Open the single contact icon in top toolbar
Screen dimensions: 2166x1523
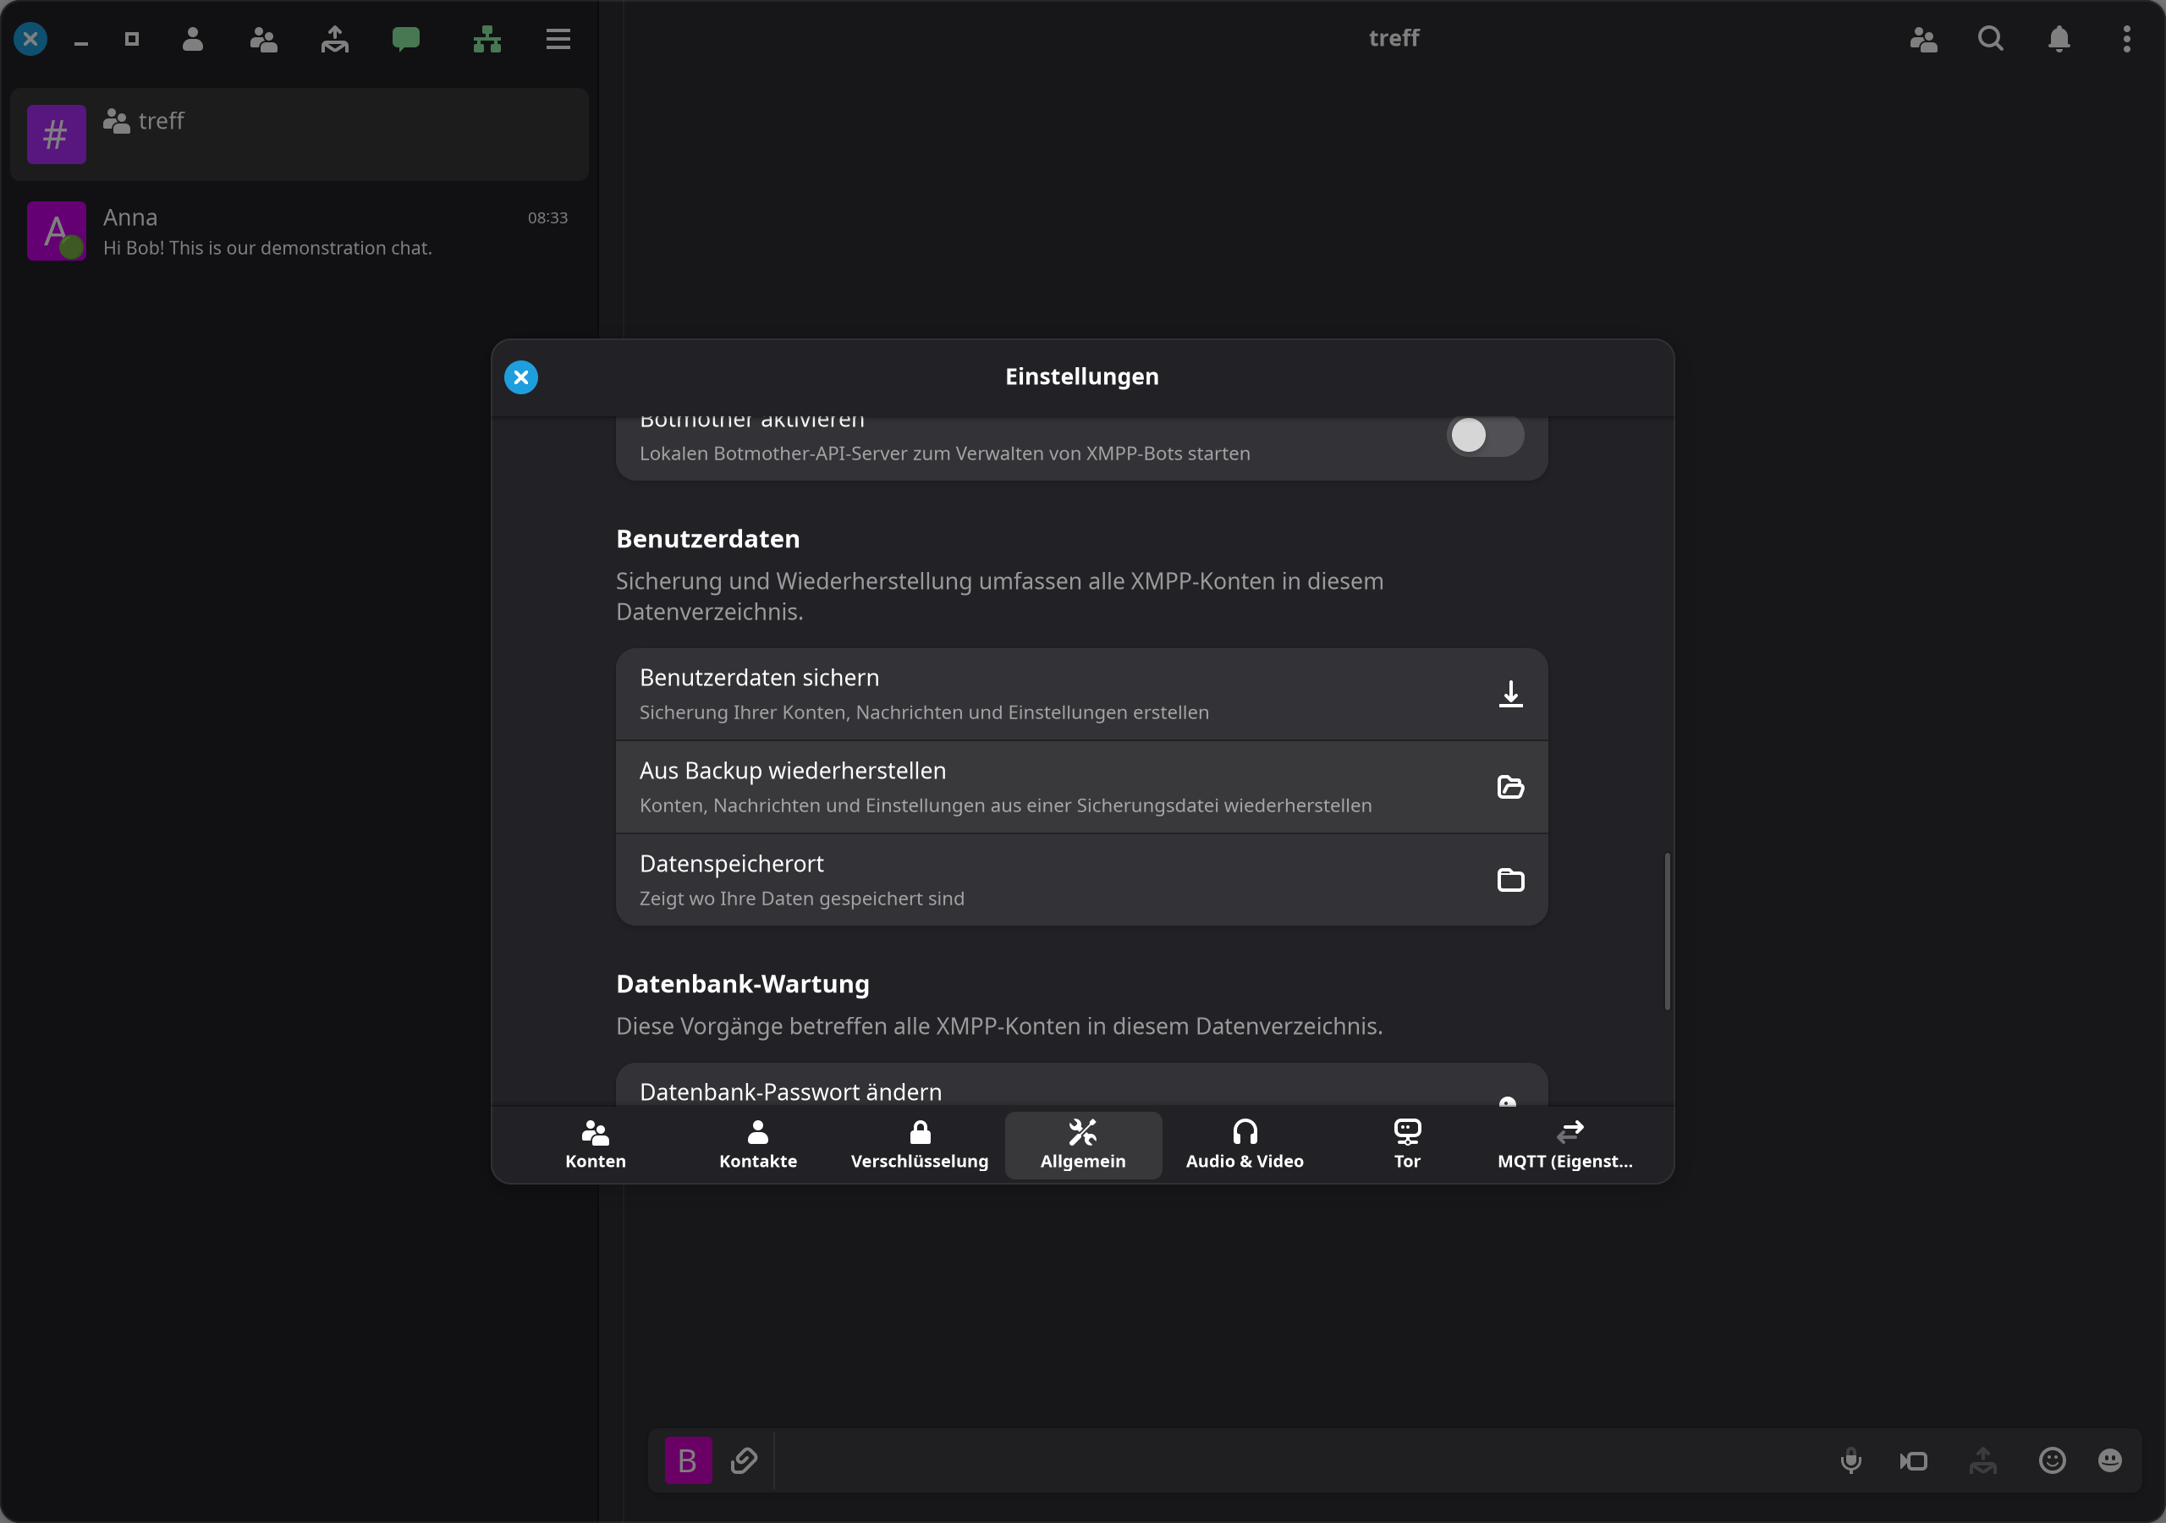[192, 39]
